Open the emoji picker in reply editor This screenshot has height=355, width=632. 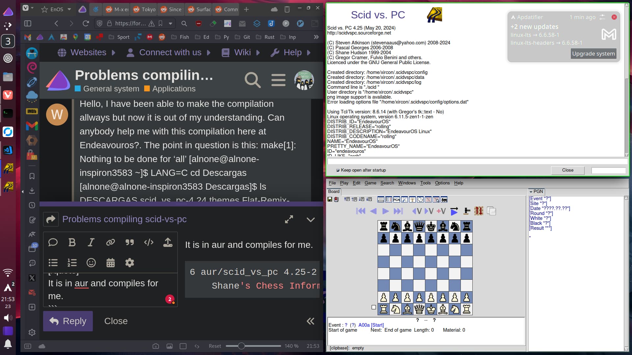coord(91,263)
